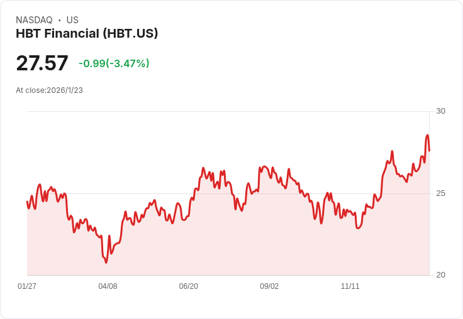This screenshot has width=463, height=319.
Task: Select the US market label
Action: click(x=72, y=20)
